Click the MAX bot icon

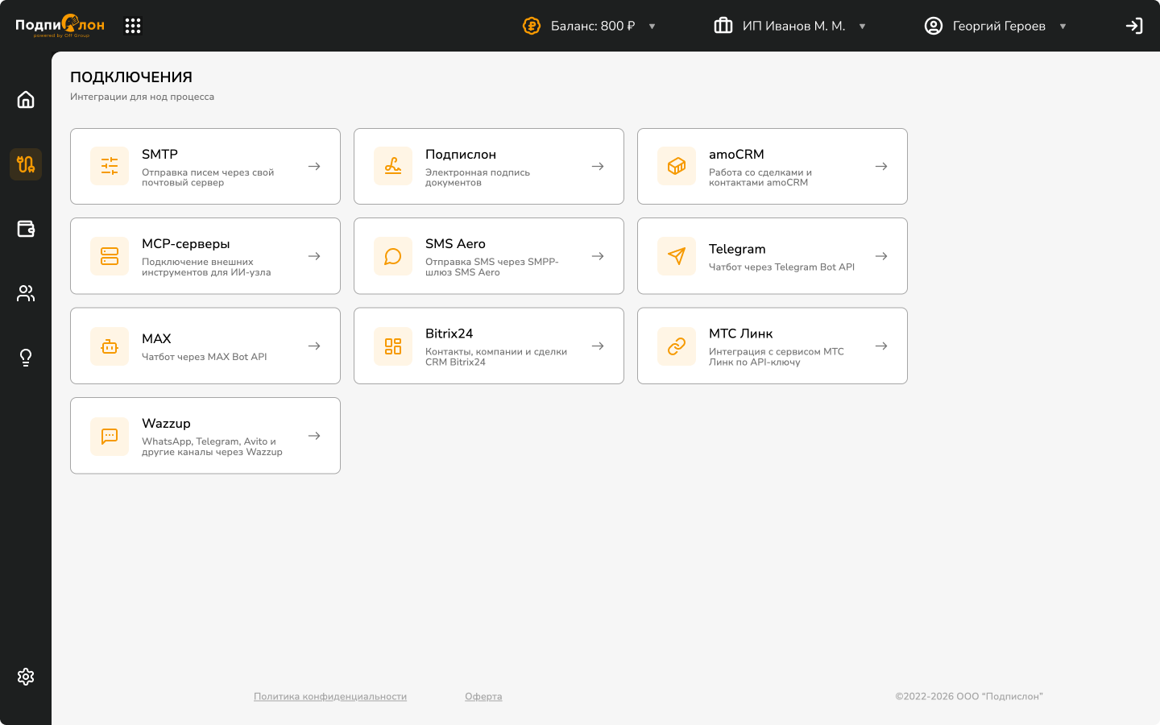point(110,346)
